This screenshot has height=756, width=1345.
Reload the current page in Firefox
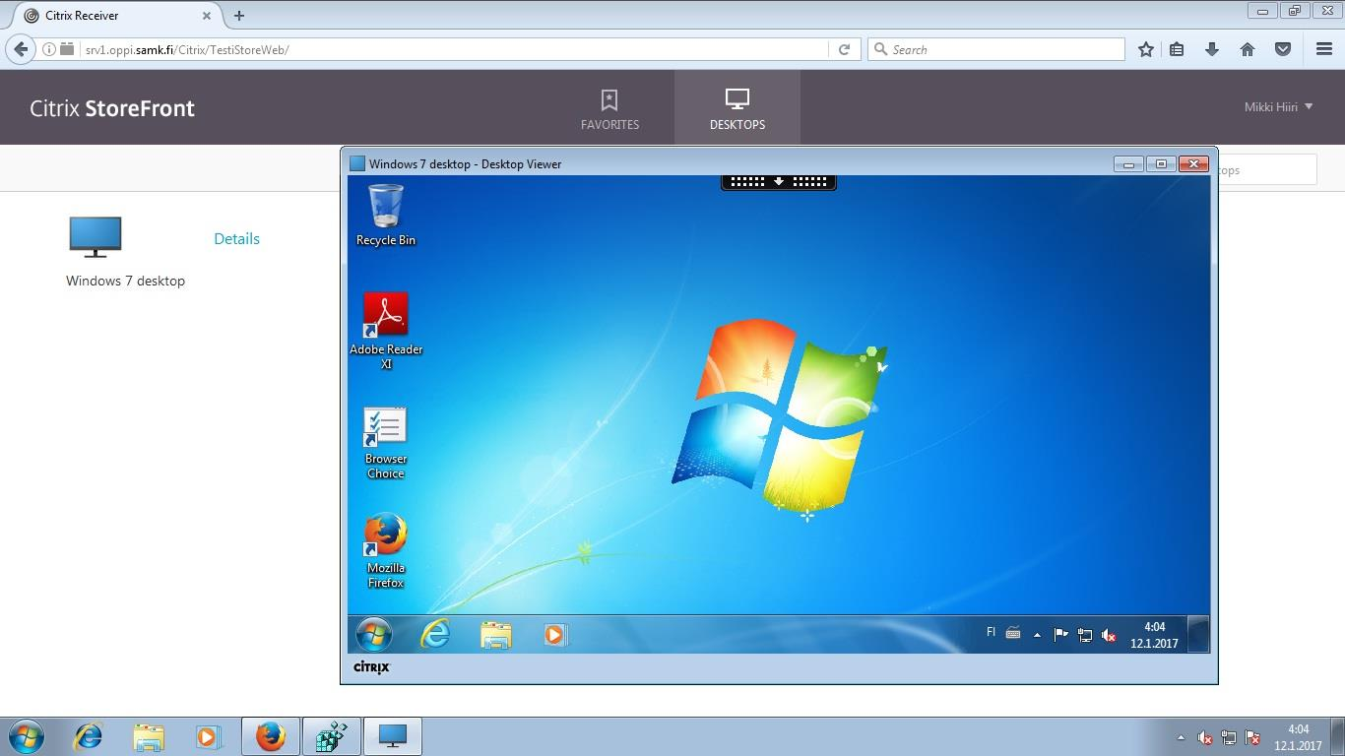pyautogui.click(x=844, y=49)
